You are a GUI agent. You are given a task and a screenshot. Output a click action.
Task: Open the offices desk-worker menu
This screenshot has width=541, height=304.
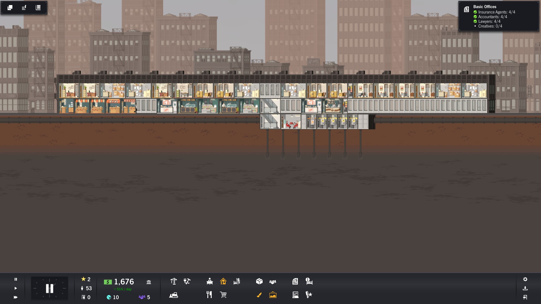tap(210, 281)
